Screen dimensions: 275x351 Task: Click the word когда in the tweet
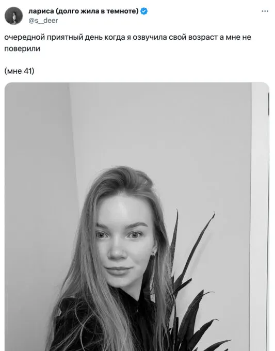pyautogui.click(x=115, y=37)
